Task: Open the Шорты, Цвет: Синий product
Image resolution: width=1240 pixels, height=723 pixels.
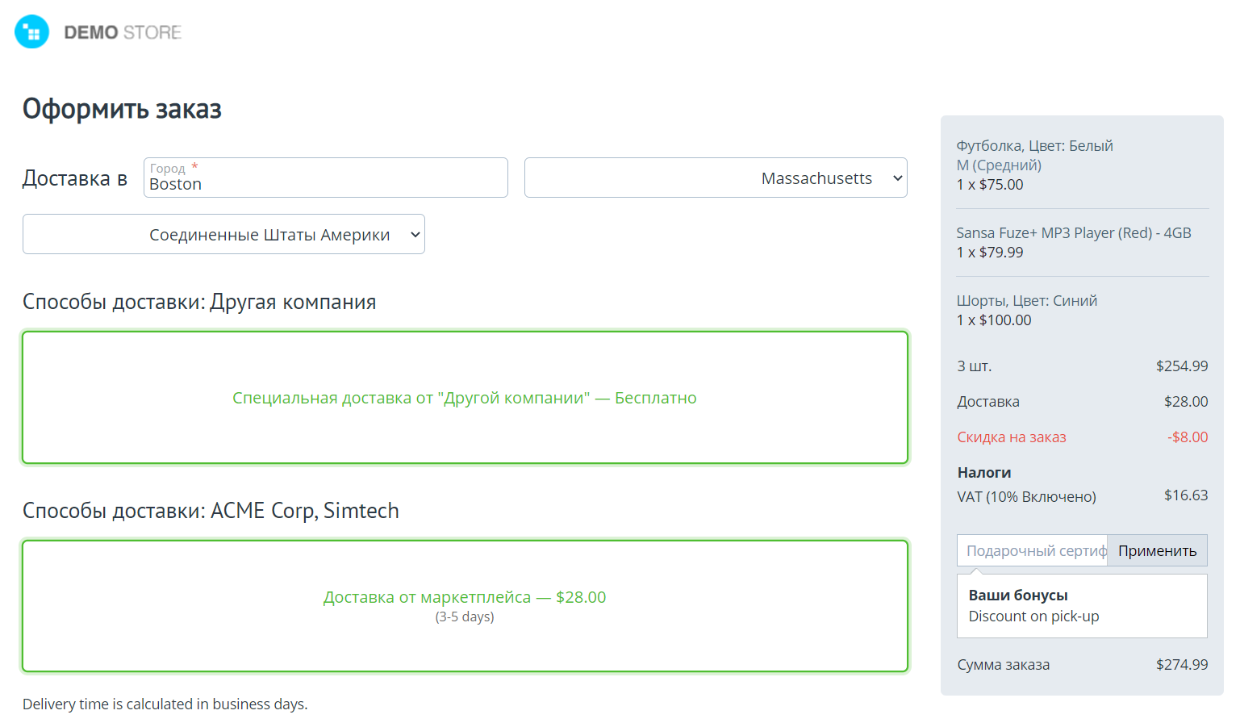Action: click(x=1026, y=301)
